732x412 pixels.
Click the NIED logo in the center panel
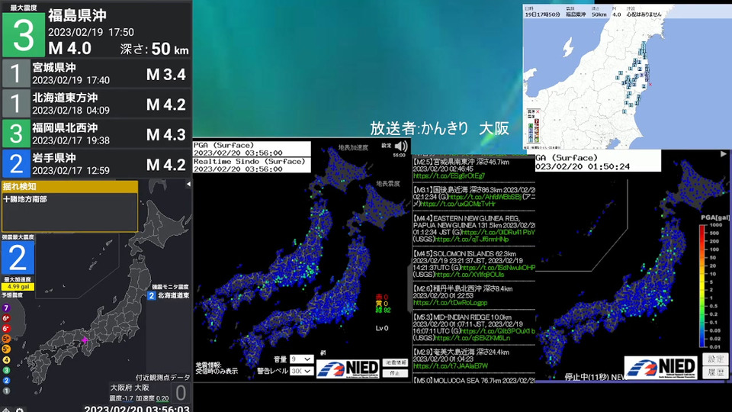click(348, 369)
